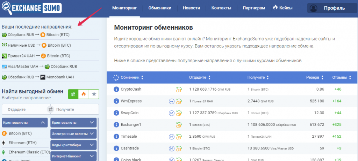Open the Мониторинг tab
The image size is (358, 161).
click(124, 8)
